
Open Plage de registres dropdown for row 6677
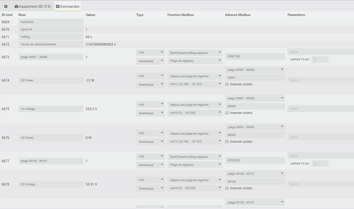195,164
